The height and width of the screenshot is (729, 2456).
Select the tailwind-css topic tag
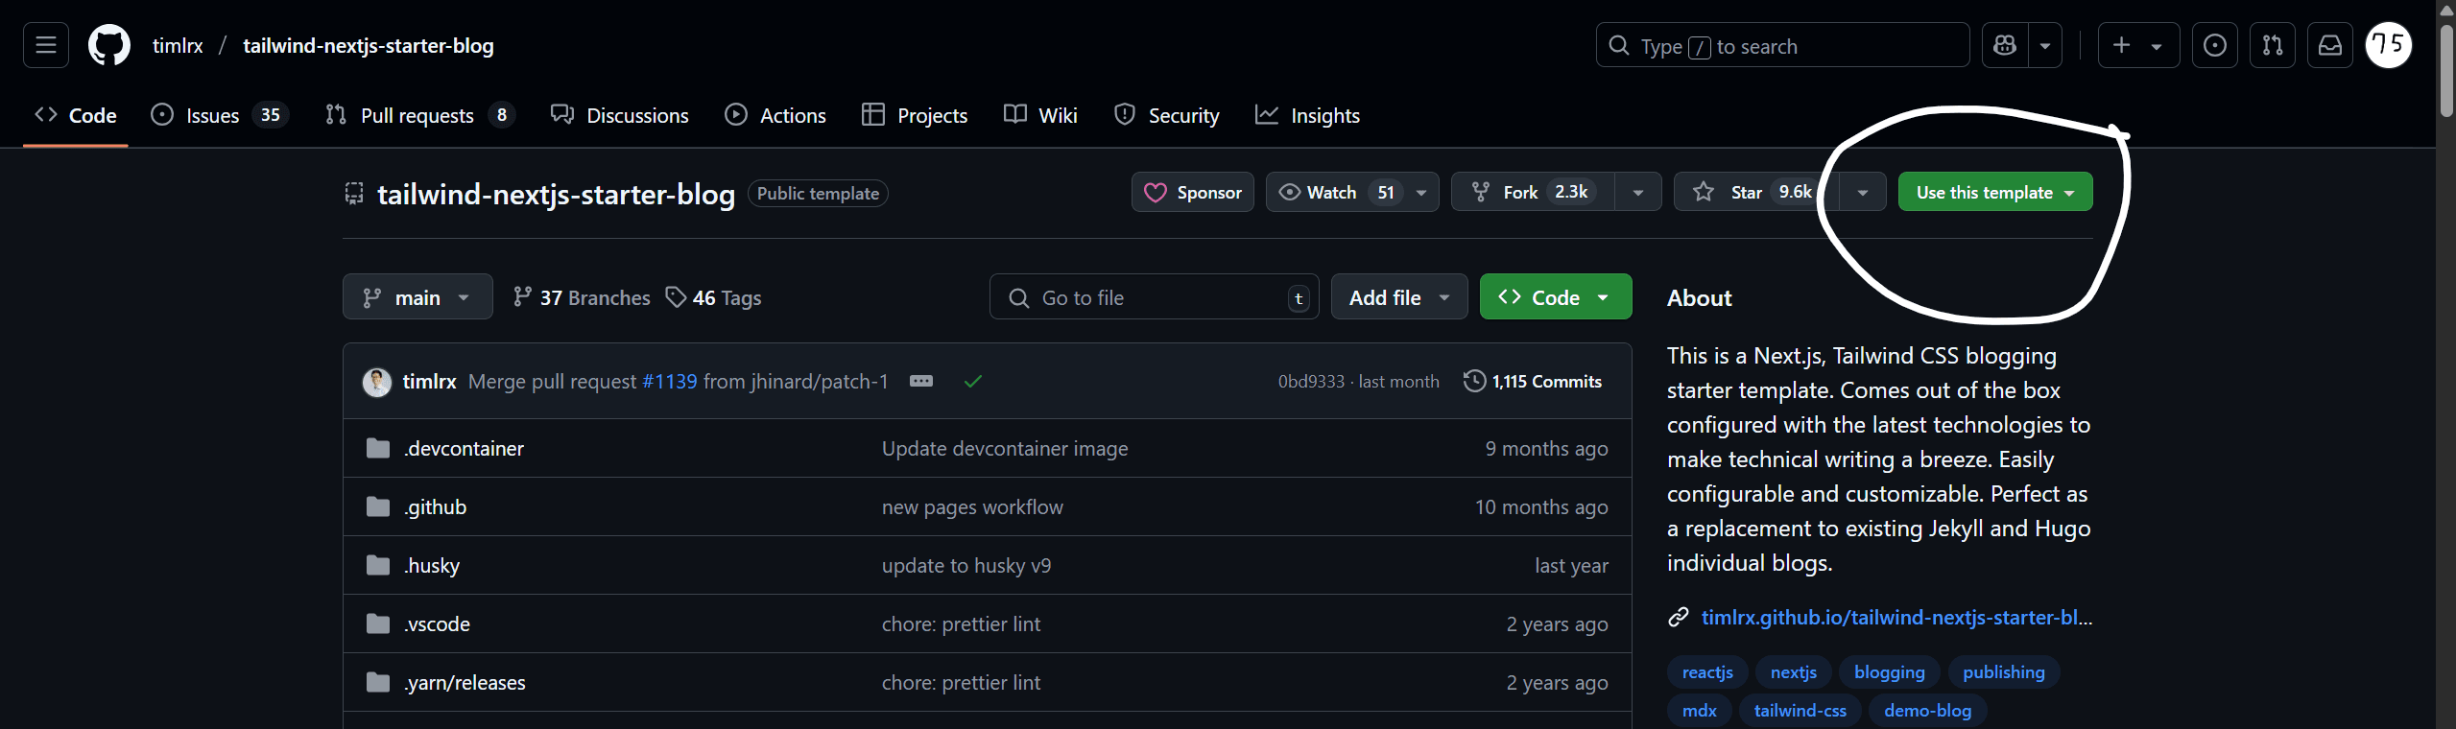[1800, 711]
